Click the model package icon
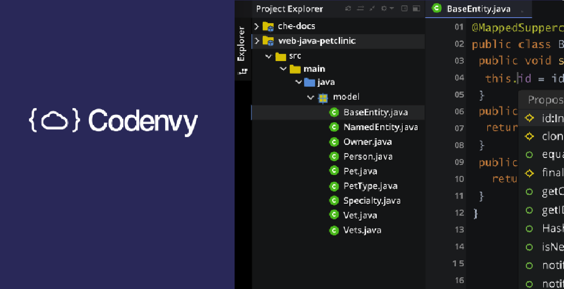The height and width of the screenshot is (289, 564). pyautogui.click(x=323, y=97)
